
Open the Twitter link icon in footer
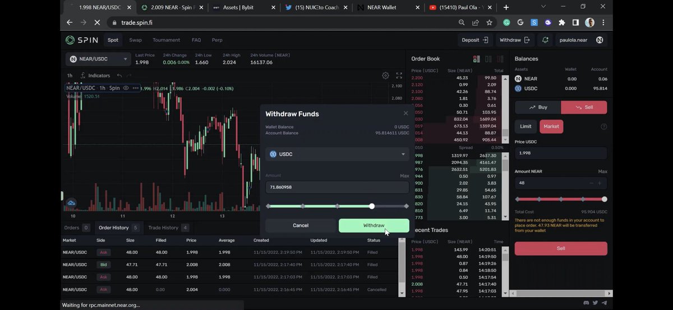595,302
